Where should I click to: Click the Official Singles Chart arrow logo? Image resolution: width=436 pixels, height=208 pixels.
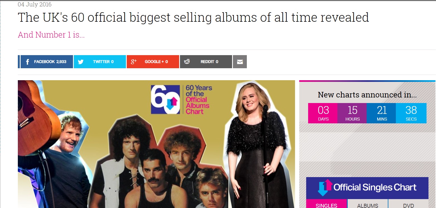325,188
